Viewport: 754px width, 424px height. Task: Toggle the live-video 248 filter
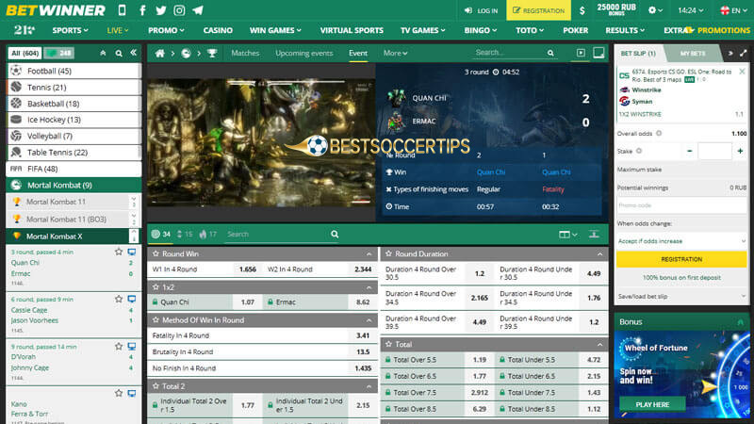tap(59, 53)
